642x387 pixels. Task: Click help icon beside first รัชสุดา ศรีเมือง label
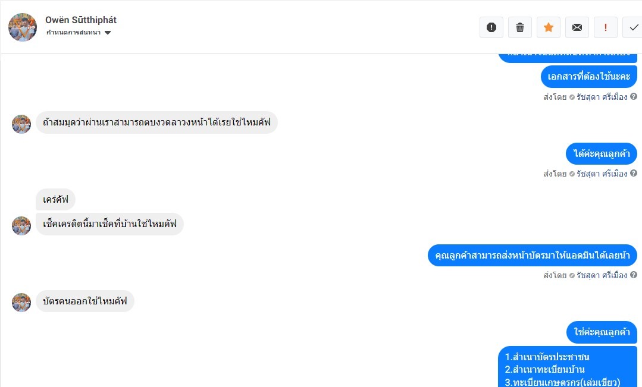point(634,96)
